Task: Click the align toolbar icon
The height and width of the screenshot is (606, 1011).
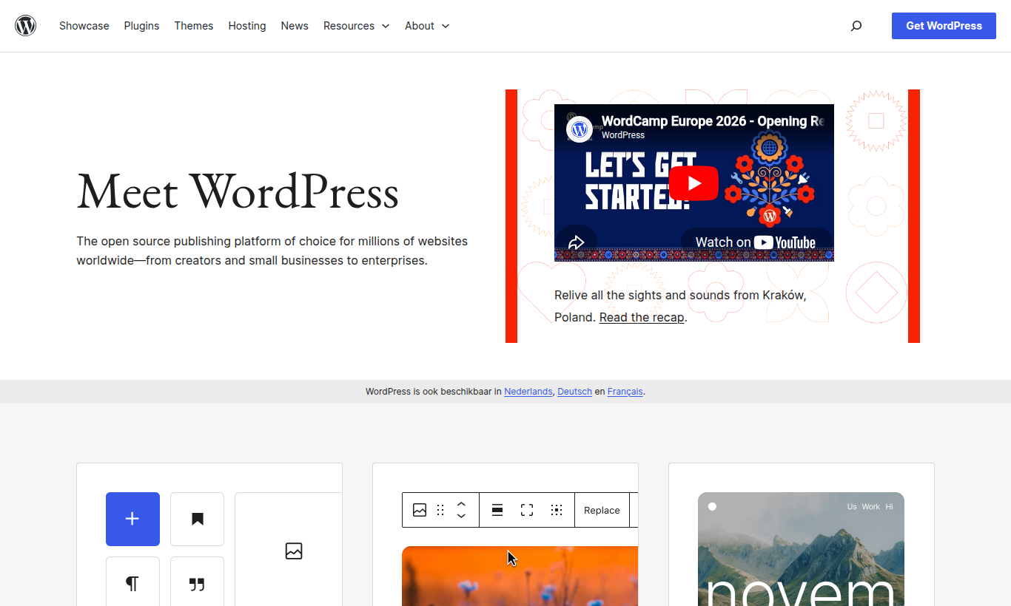Action: tap(497, 510)
